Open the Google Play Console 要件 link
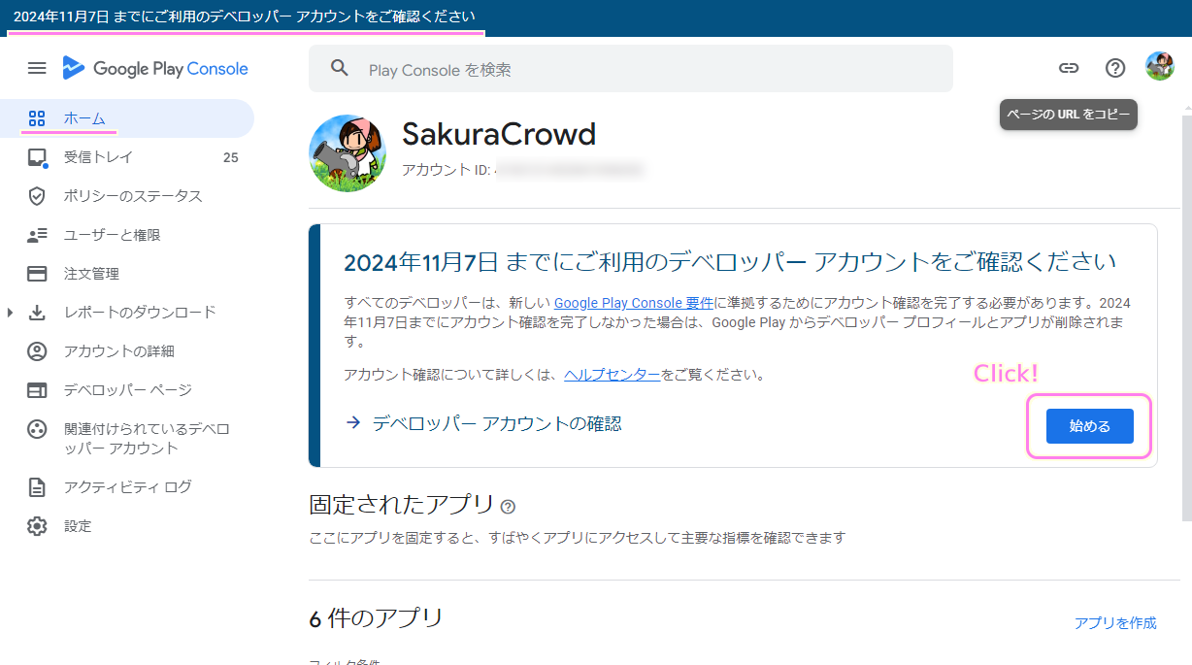This screenshot has height=665, width=1192. click(633, 303)
